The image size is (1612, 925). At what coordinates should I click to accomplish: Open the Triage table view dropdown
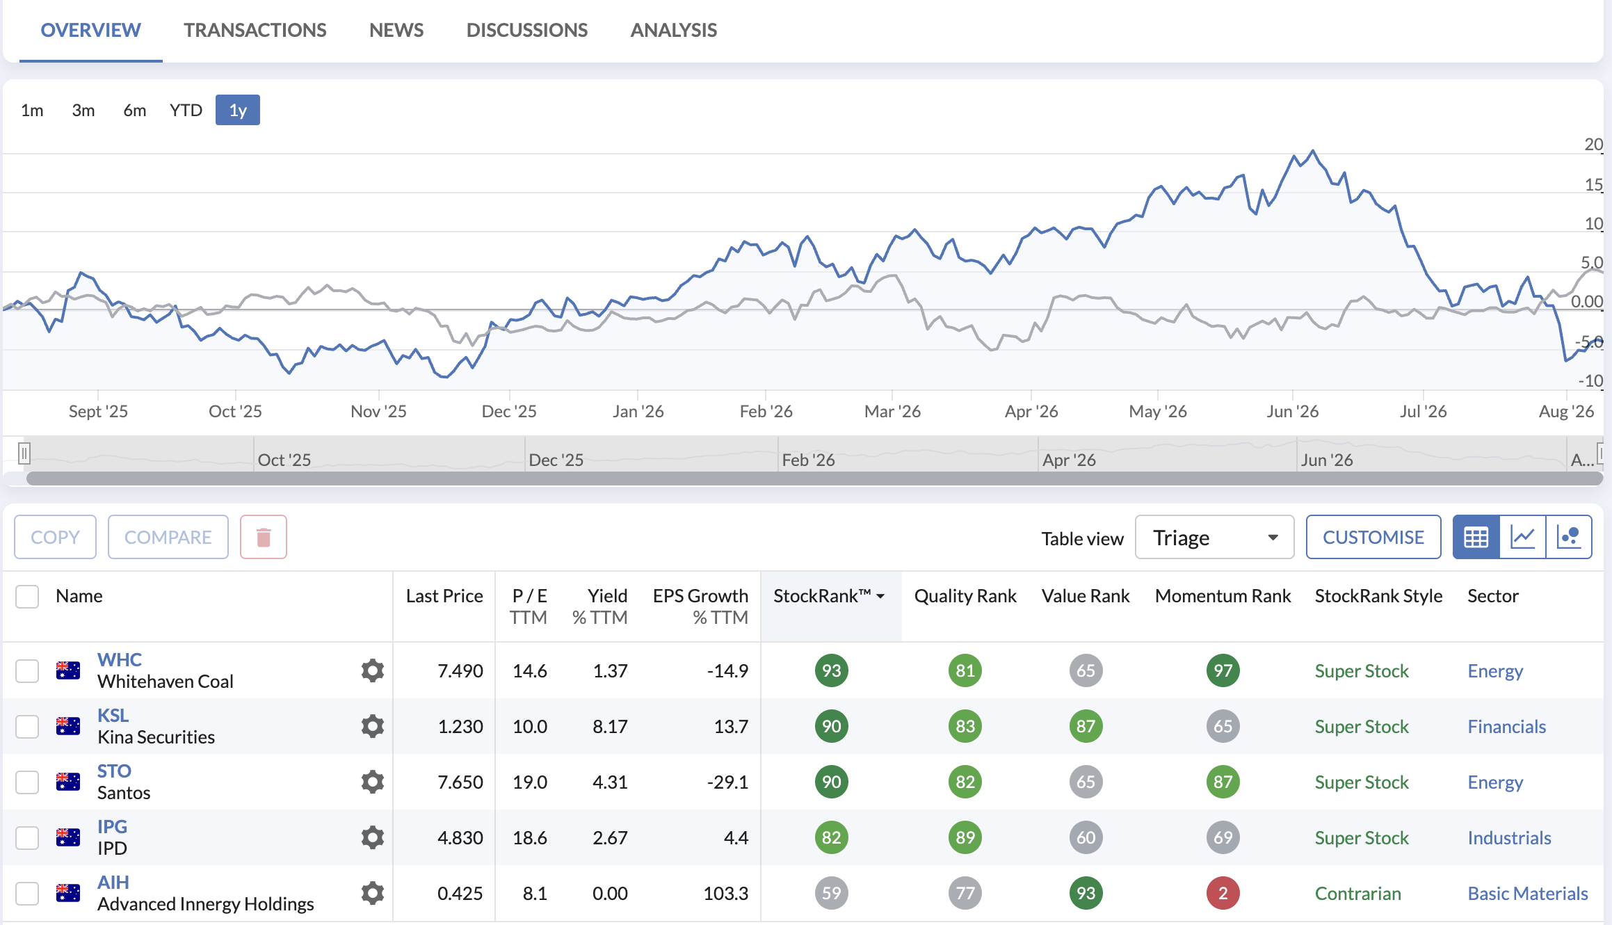pyautogui.click(x=1214, y=537)
